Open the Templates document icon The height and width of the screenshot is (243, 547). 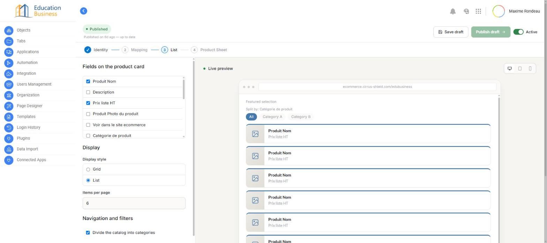point(9,117)
